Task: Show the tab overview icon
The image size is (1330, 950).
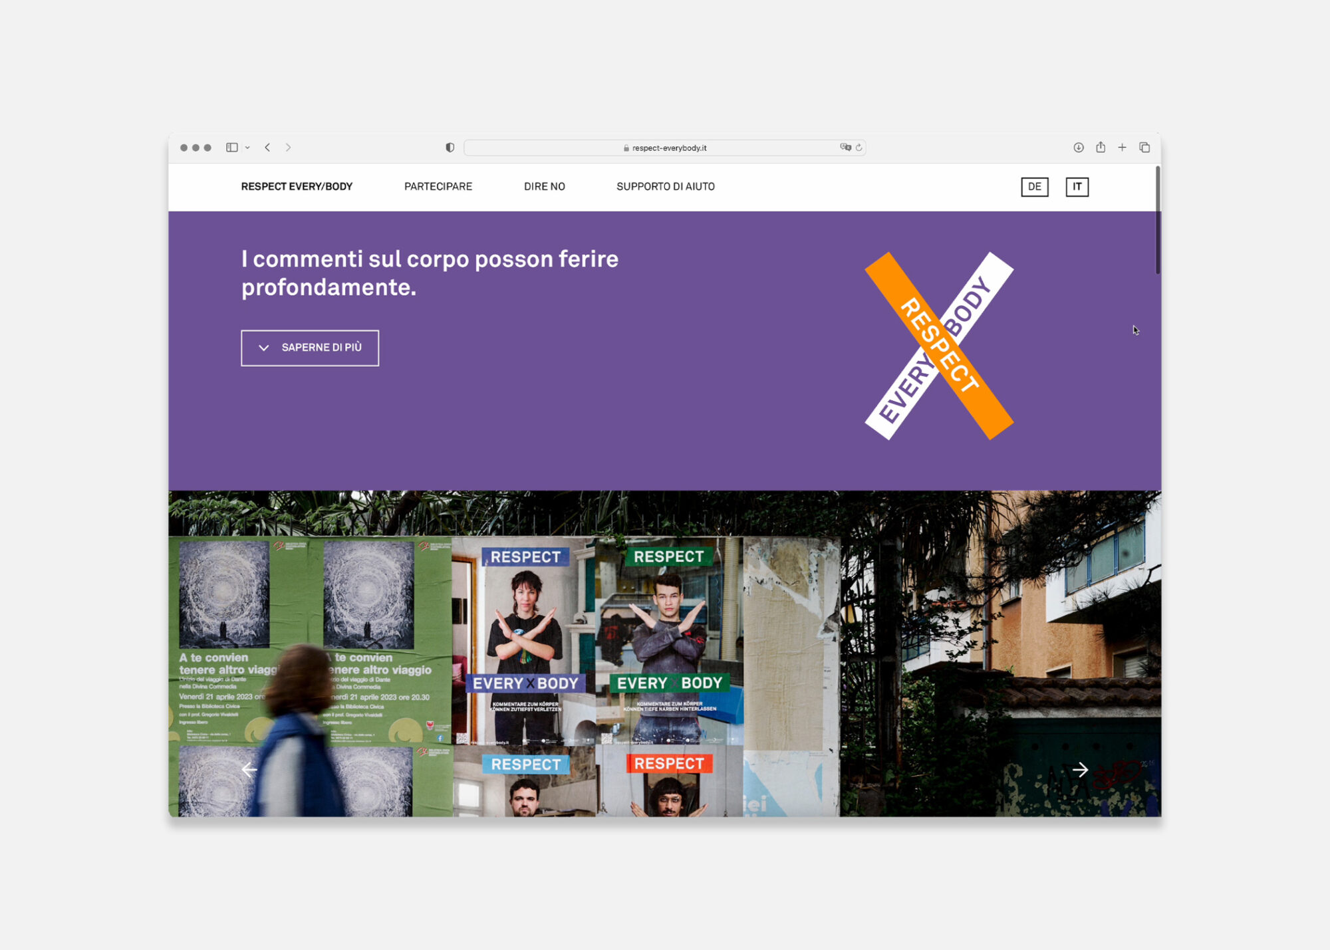Action: click(1144, 148)
